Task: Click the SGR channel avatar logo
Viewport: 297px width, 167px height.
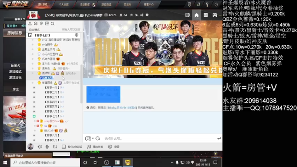Action: point(33,15)
